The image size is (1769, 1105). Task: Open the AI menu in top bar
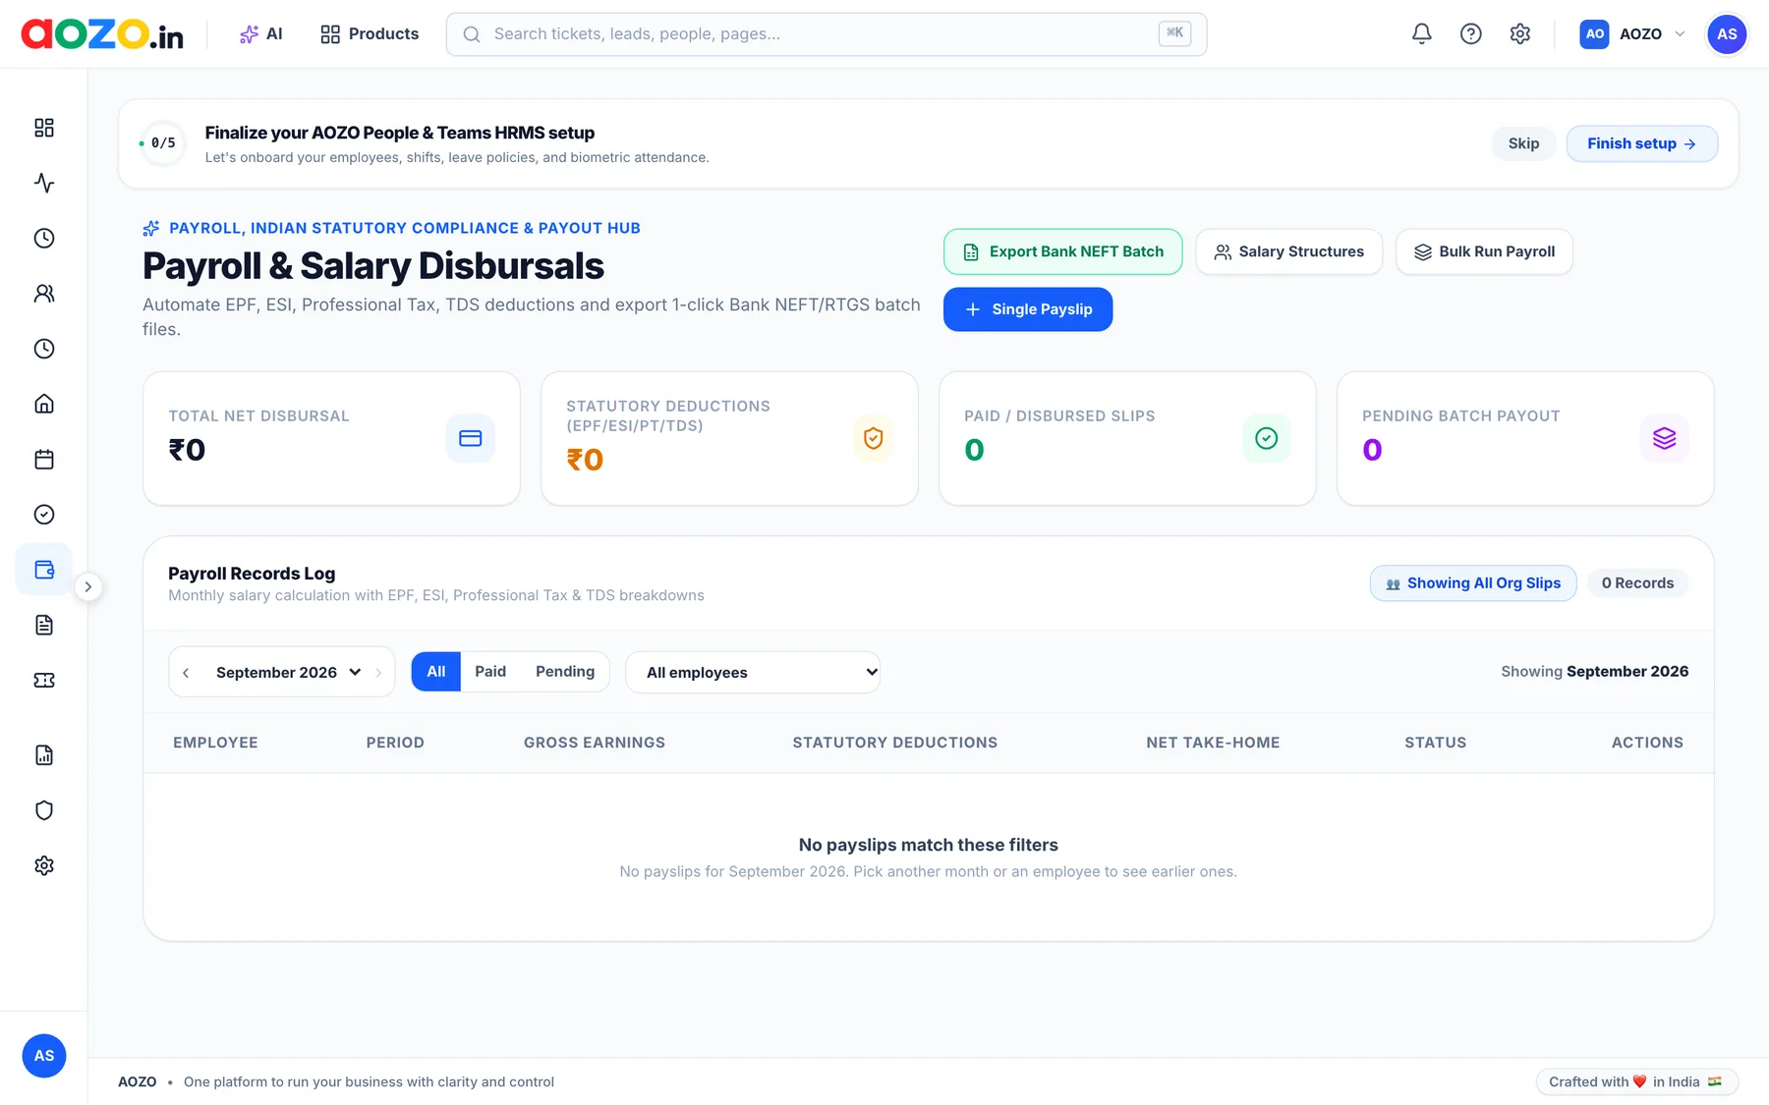point(261,34)
